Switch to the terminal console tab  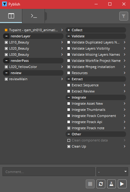tap(34, 16)
